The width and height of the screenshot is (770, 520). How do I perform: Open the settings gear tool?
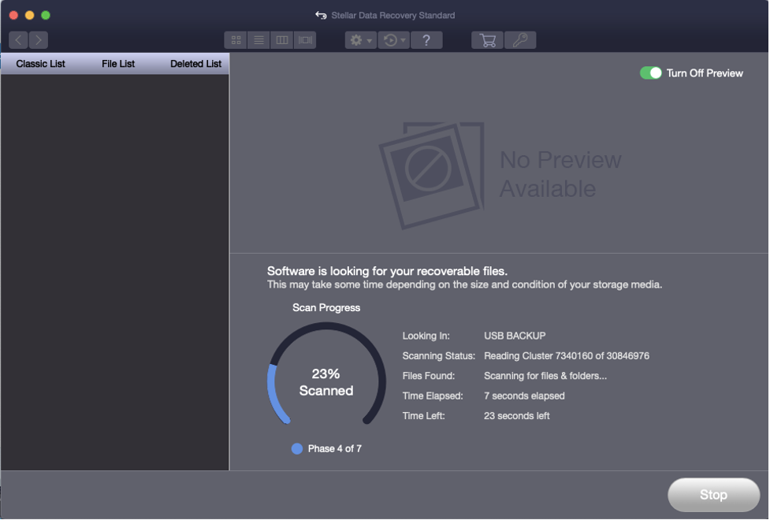tap(356, 39)
